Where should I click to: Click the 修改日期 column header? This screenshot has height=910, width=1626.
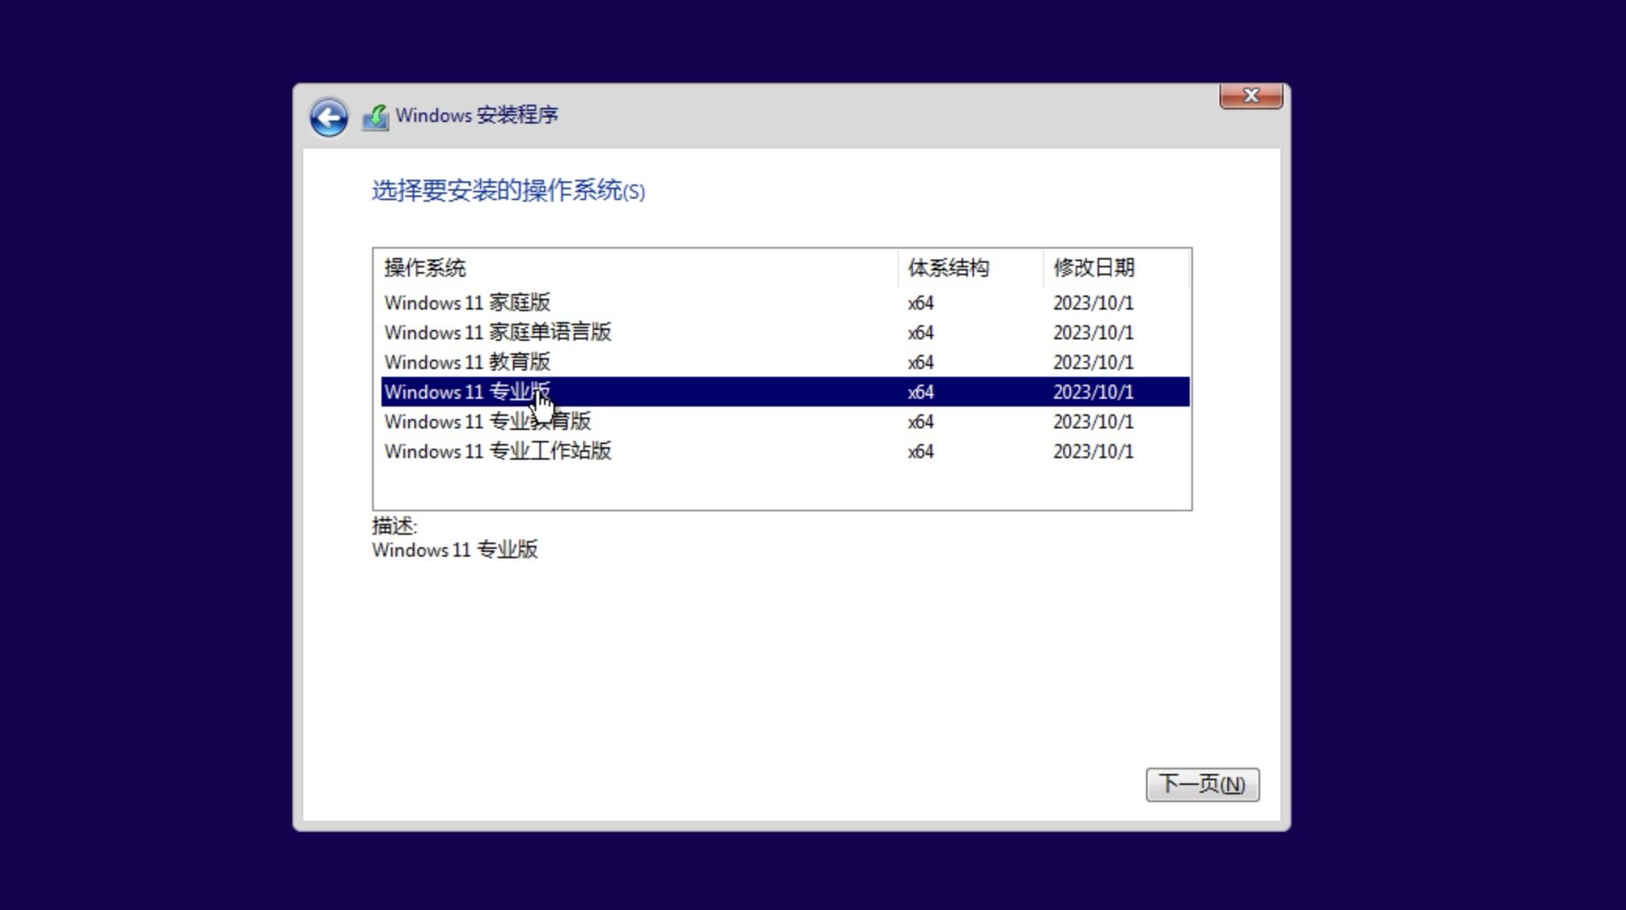[x=1116, y=268]
